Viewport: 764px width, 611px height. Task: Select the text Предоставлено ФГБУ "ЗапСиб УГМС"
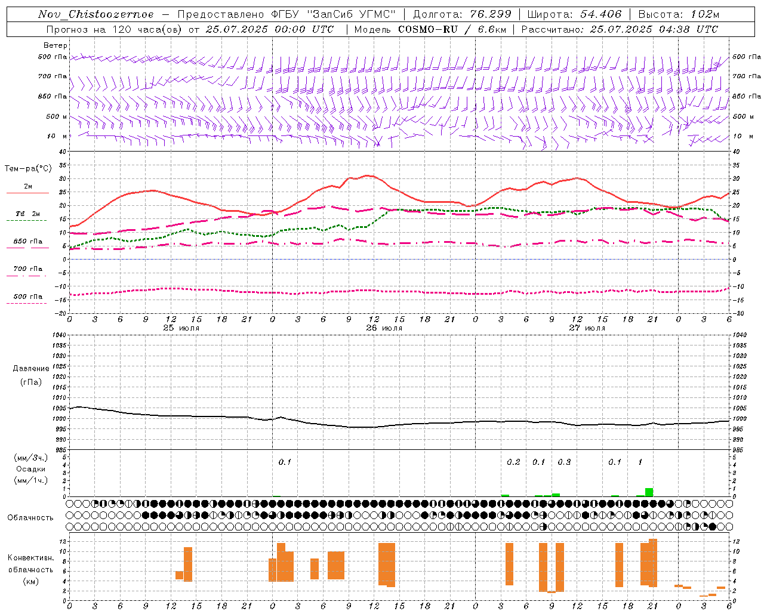click(286, 14)
